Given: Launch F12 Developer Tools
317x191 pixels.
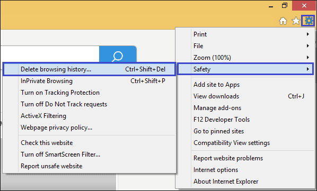Looking at the screenshot, I should click(245, 120).
